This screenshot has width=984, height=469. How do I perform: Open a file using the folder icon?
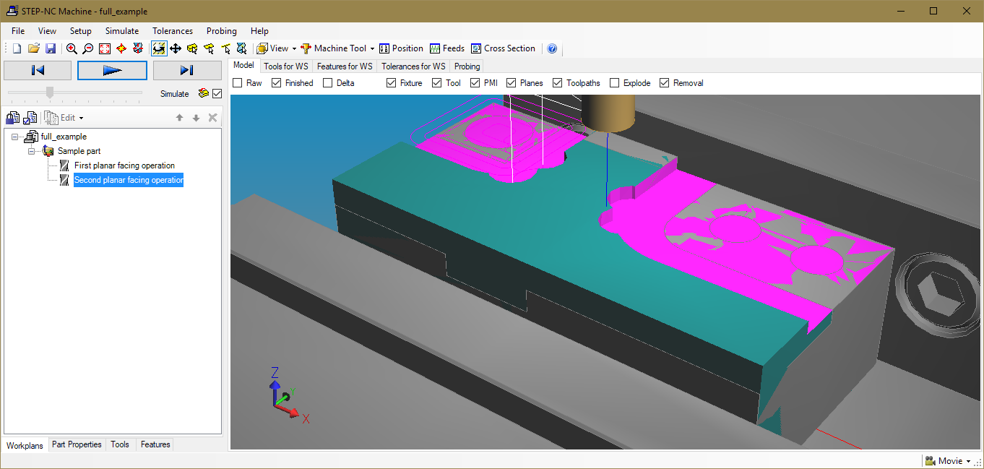click(34, 48)
